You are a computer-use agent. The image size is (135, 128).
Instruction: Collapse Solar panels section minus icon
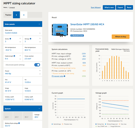tap(39, 24)
